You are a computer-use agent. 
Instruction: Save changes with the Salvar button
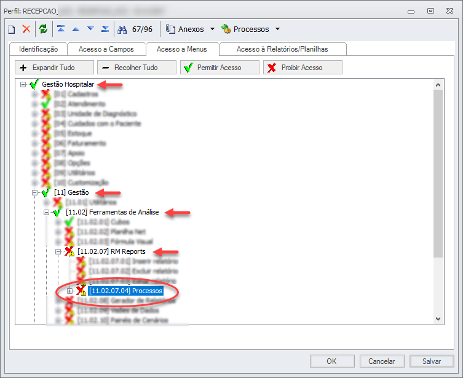tap(432, 361)
